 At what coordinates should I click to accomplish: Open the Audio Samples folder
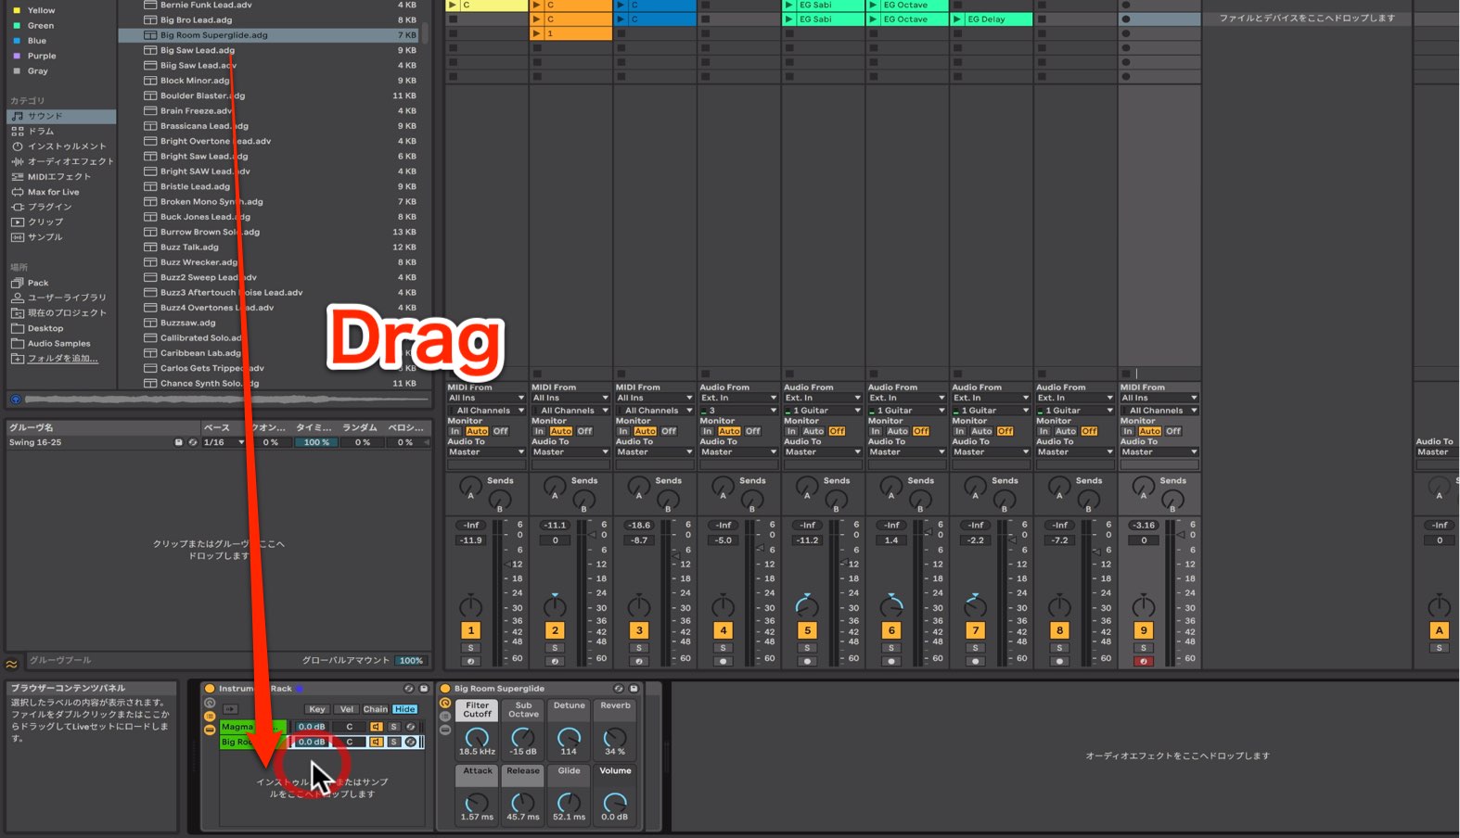click(50, 343)
